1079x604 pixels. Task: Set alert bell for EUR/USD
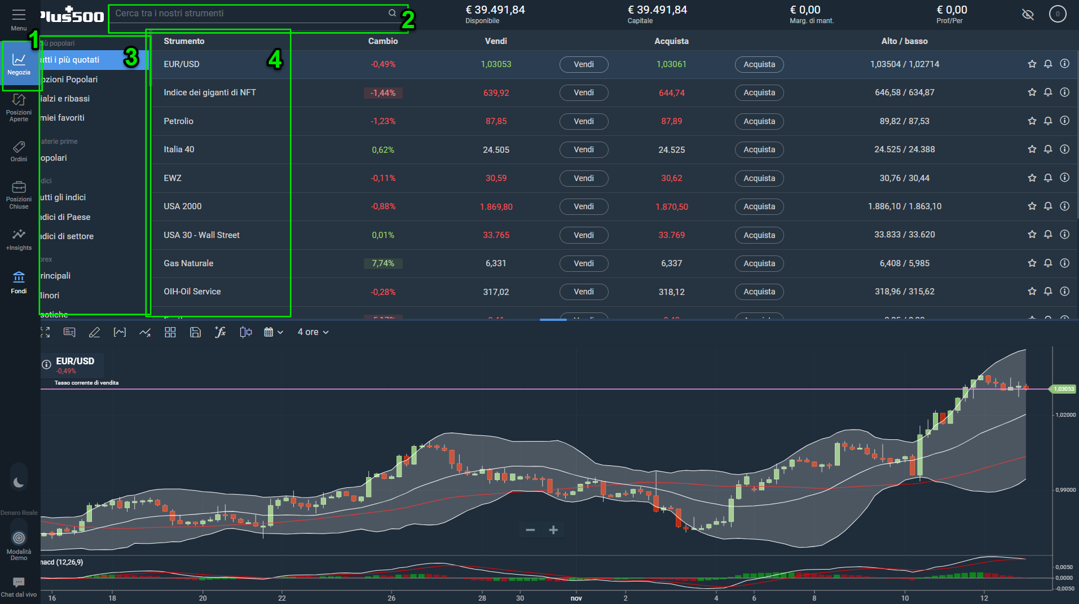point(1048,64)
